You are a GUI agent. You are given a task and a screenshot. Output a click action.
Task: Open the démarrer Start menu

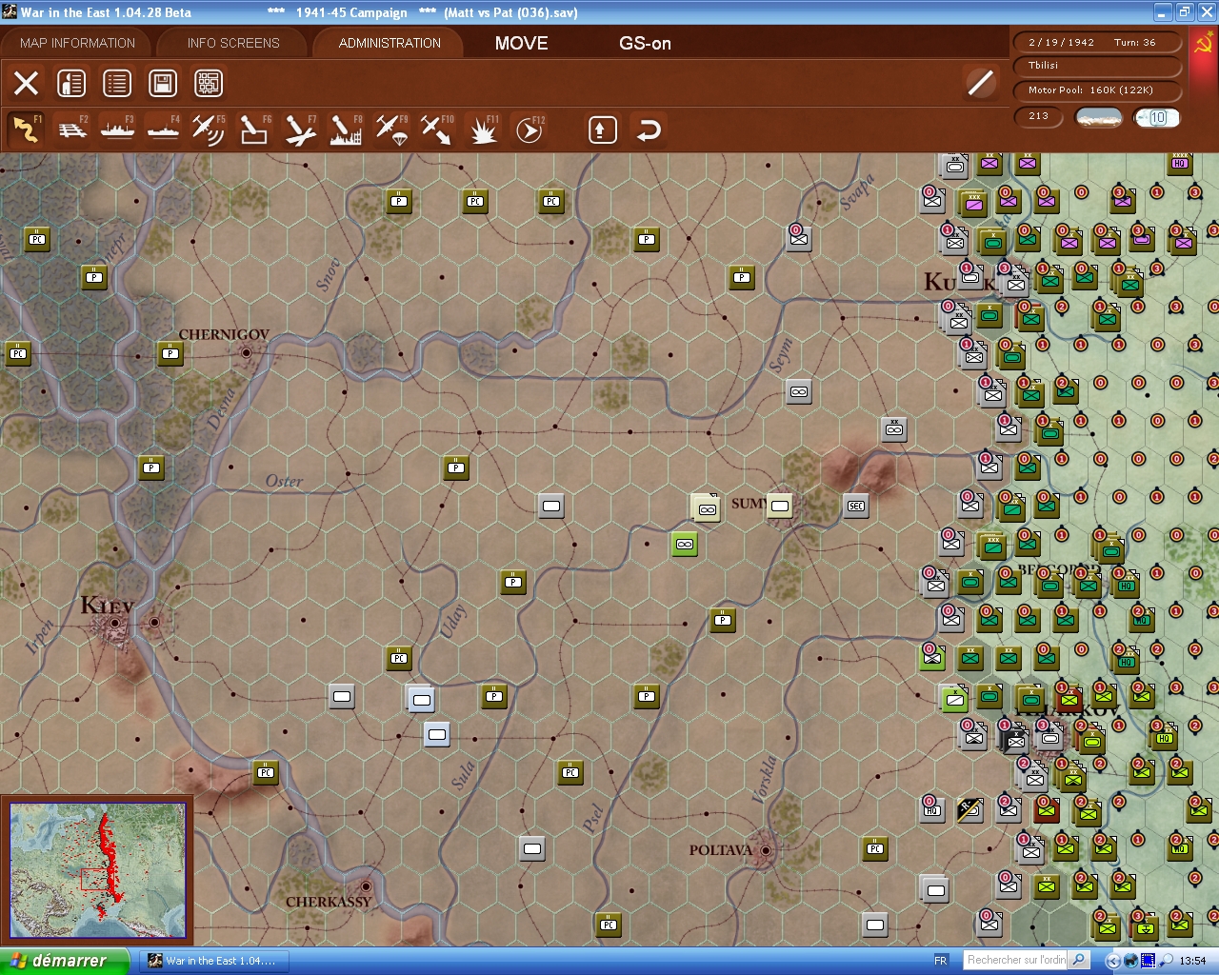point(65,961)
